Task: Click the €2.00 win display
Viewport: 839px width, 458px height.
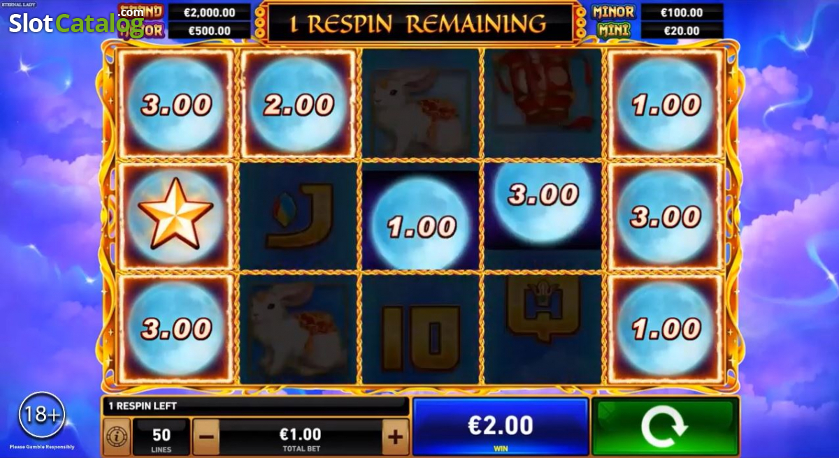Action: point(501,427)
